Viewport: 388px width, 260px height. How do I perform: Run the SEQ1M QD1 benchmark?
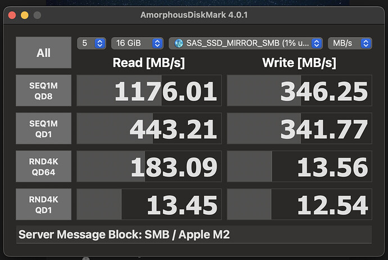pos(43,129)
